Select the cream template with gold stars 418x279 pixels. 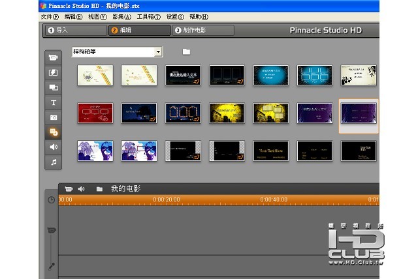pos(139,75)
